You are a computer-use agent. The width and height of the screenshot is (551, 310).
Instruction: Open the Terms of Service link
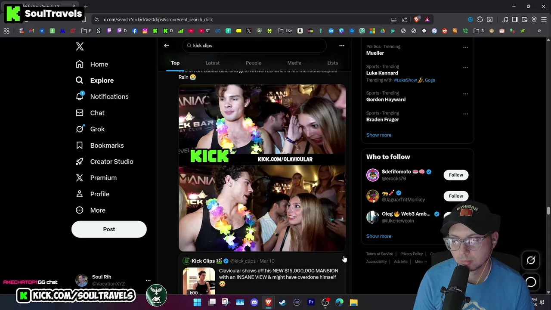pyautogui.click(x=380, y=254)
